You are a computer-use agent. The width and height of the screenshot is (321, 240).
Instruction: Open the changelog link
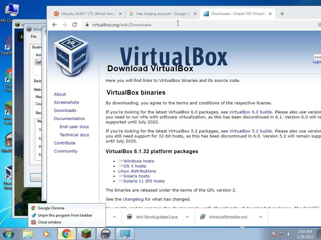point(133,199)
